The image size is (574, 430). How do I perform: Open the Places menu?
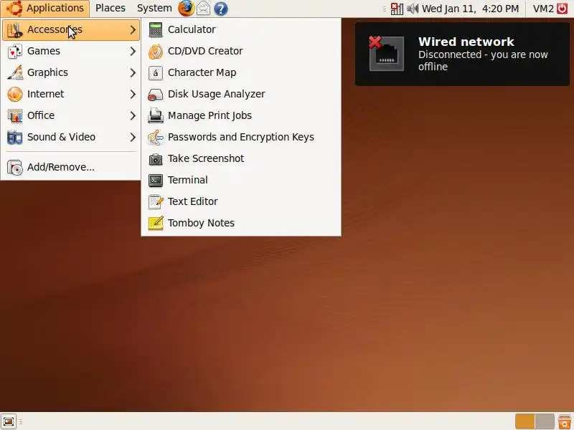pyautogui.click(x=110, y=9)
